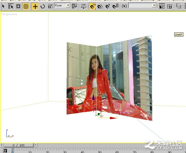Toggle the Angle Snap magnet icon
This screenshot has width=186, height=153.
point(100,6)
